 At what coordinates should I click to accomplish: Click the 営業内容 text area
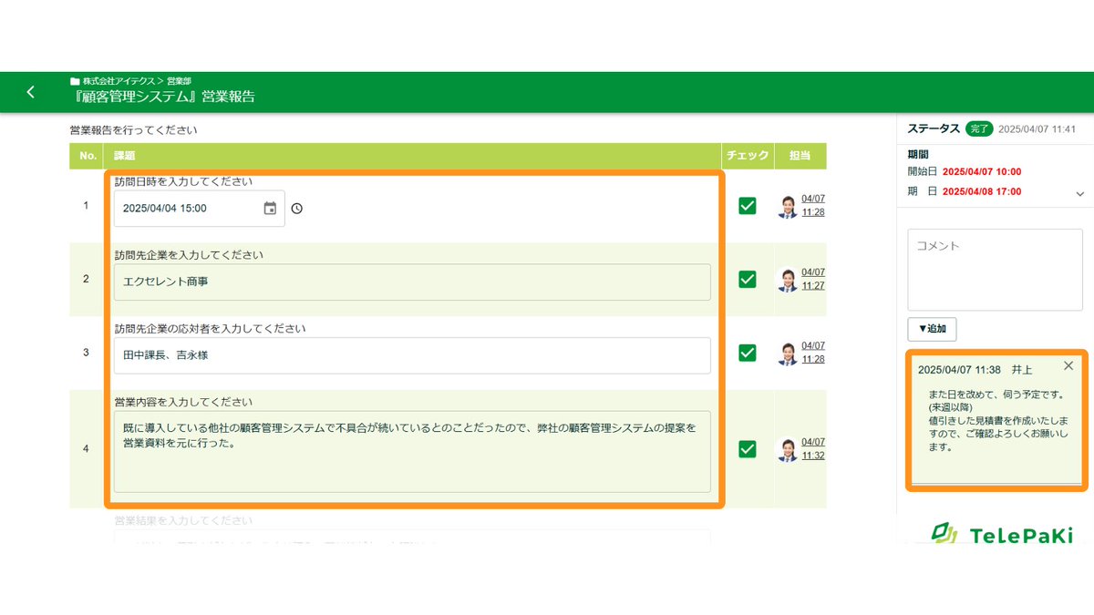pyautogui.click(x=412, y=452)
